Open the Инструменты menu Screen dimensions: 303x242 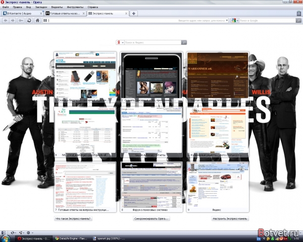pos(75,7)
